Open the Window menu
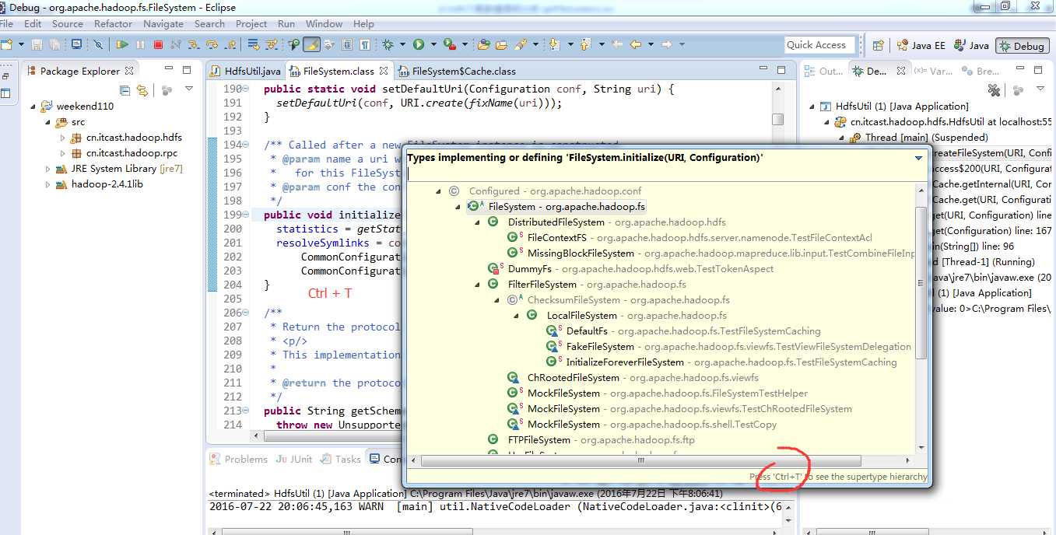Image resolution: width=1056 pixels, height=535 pixels. pyautogui.click(x=324, y=24)
